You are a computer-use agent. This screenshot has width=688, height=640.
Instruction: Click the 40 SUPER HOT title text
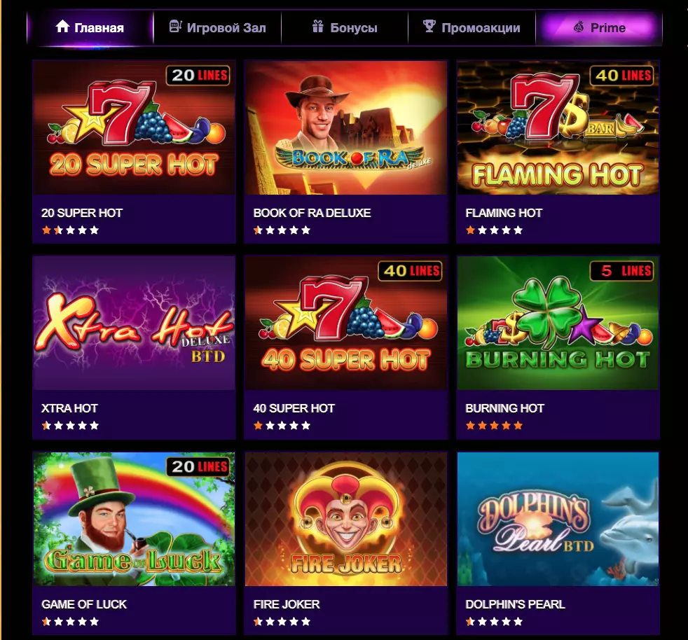[x=294, y=408]
